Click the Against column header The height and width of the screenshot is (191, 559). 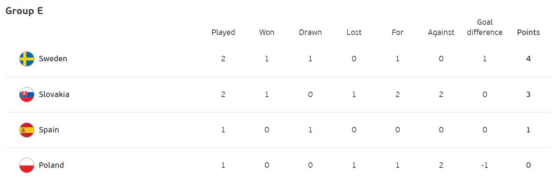click(x=441, y=32)
